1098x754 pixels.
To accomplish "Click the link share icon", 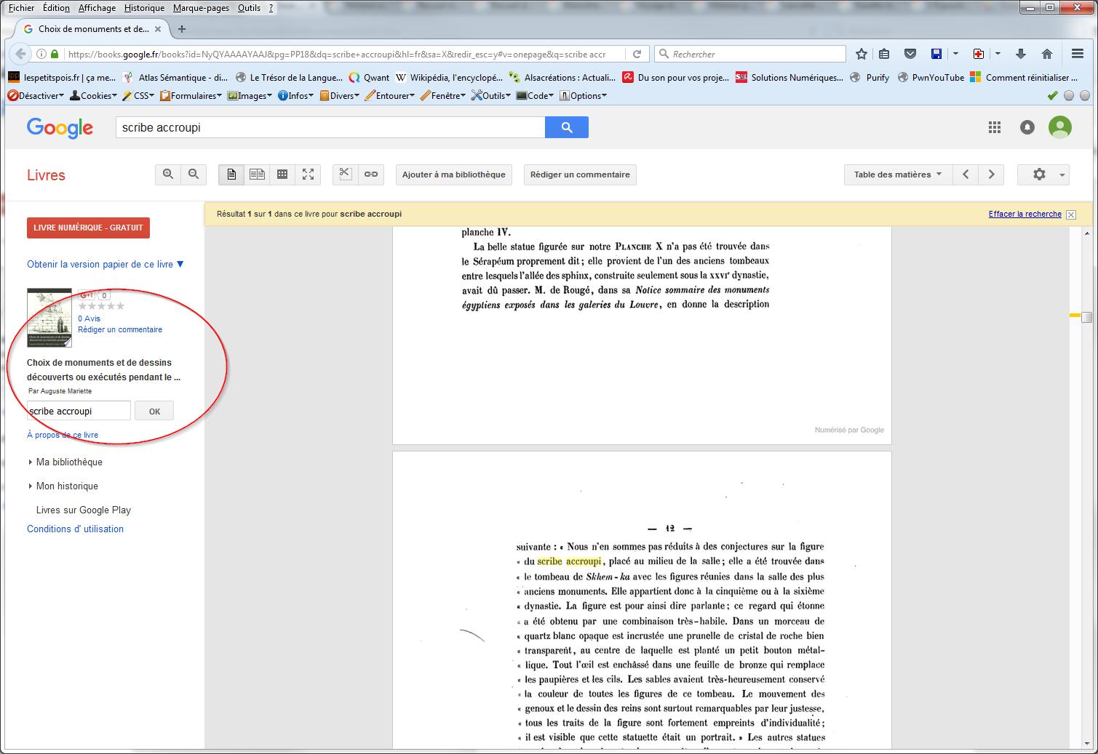I will [371, 175].
